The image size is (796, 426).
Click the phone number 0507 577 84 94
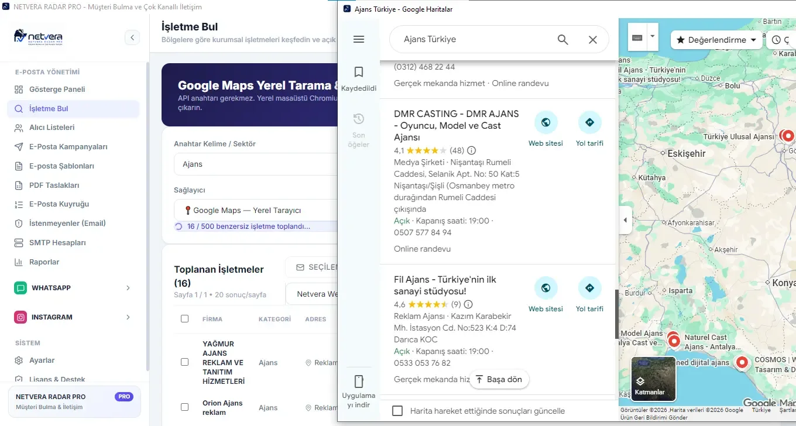click(x=423, y=232)
